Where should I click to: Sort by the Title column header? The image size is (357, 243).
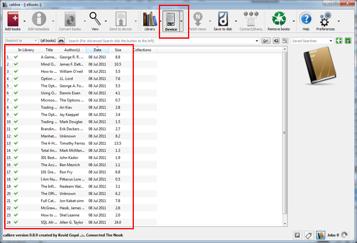pyautogui.click(x=49, y=50)
